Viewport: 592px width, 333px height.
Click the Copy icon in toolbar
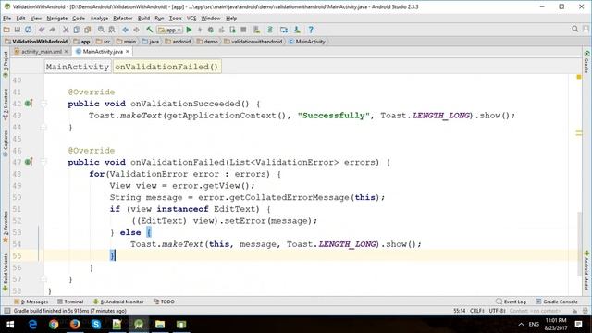tap(77, 30)
